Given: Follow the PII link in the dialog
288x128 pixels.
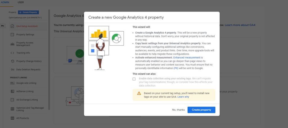Looking at the screenshot, I should [x=176, y=68].
